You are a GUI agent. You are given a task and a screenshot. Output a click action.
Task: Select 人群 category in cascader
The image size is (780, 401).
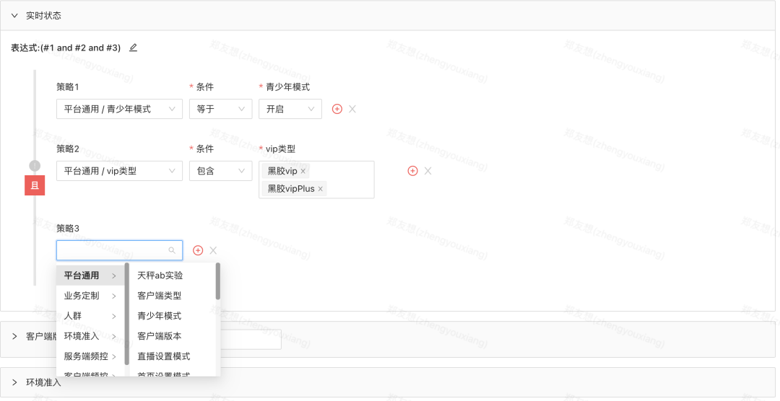(90, 316)
